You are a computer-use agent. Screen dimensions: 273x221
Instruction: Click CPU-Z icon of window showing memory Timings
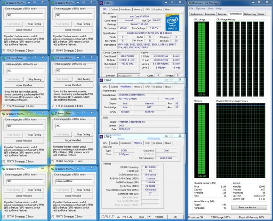101,137
